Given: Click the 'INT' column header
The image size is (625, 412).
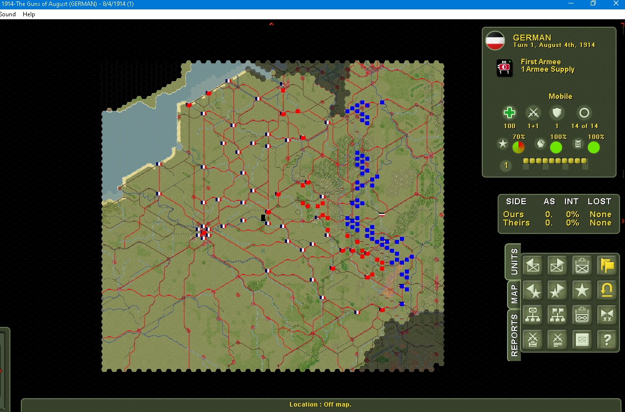Looking at the screenshot, I should pos(571,201).
